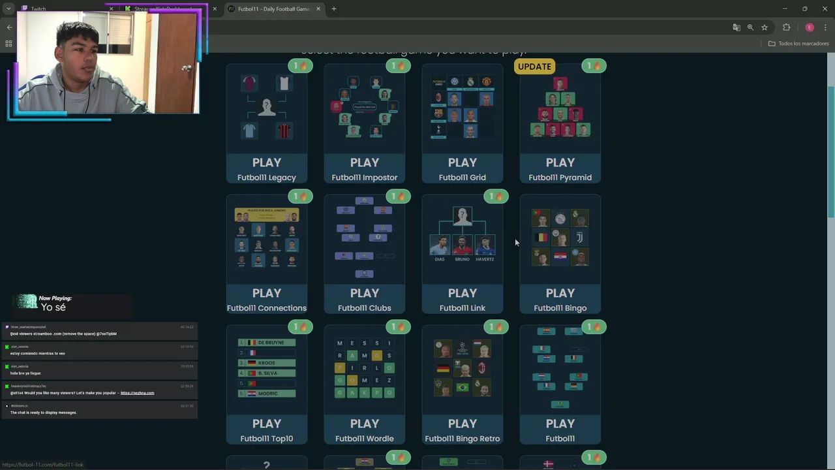The width and height of the screenshot is (835, 470).
Task: Select the Futbol11 Daily Football Game tab
Action: tap(273, 9)
